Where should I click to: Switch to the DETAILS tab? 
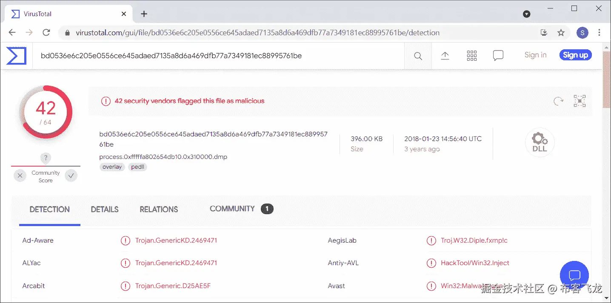[104, 209]
